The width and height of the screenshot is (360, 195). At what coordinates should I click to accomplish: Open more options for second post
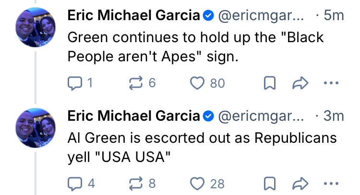pos(329,183)
